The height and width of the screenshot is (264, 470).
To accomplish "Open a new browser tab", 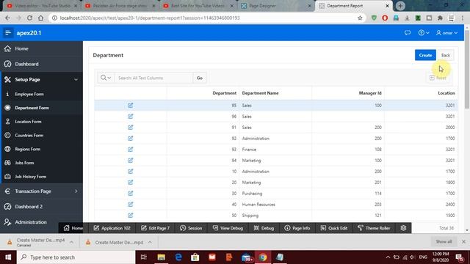I will [400, 6].
